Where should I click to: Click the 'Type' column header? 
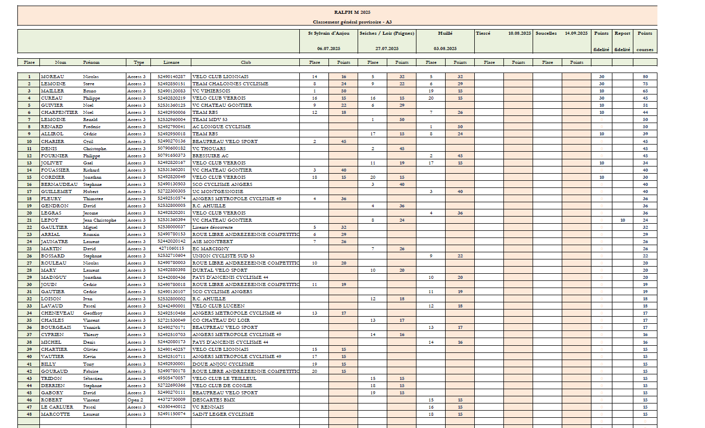click(139, 62)
